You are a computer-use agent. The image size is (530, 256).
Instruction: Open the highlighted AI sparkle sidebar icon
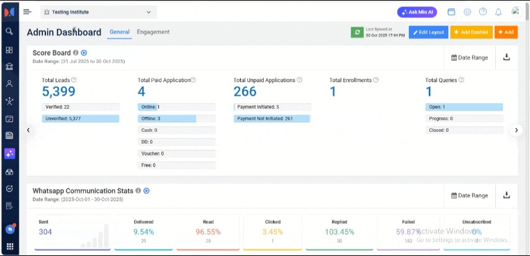(x=9, y=153)
